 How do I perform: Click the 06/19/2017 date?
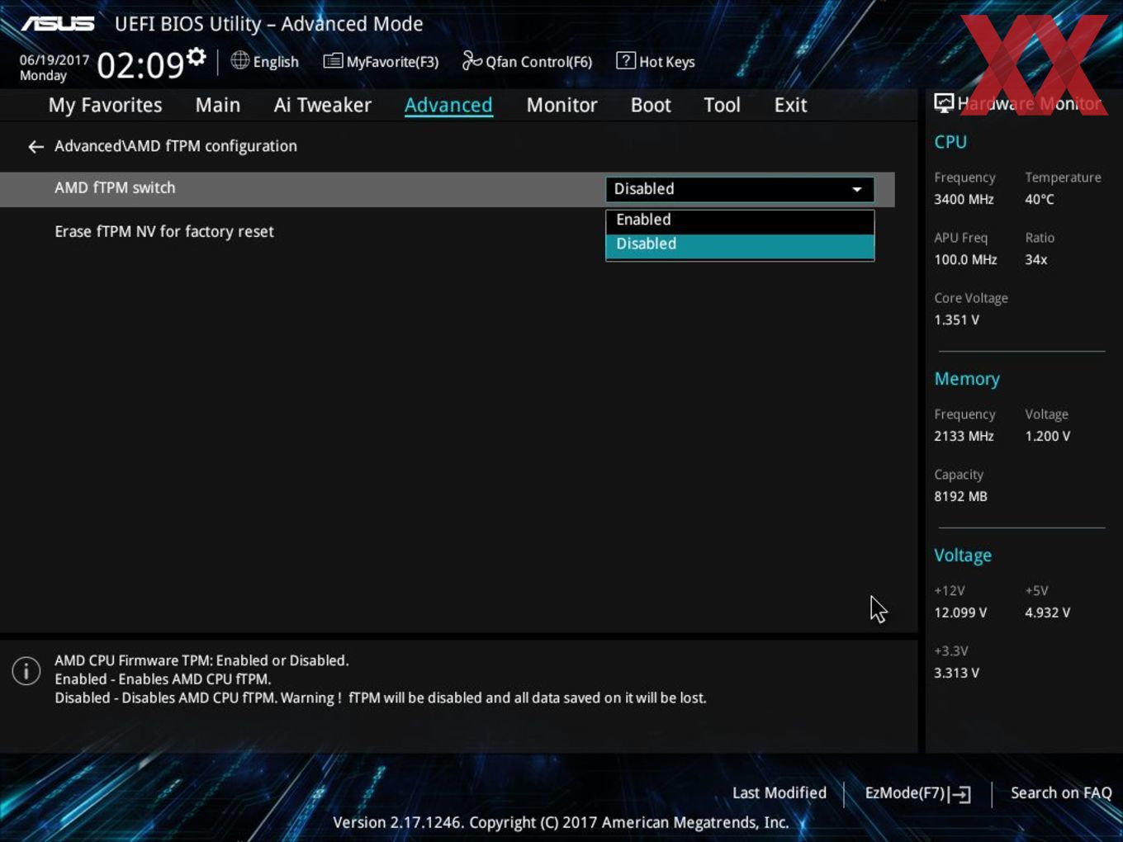[54, 60]
